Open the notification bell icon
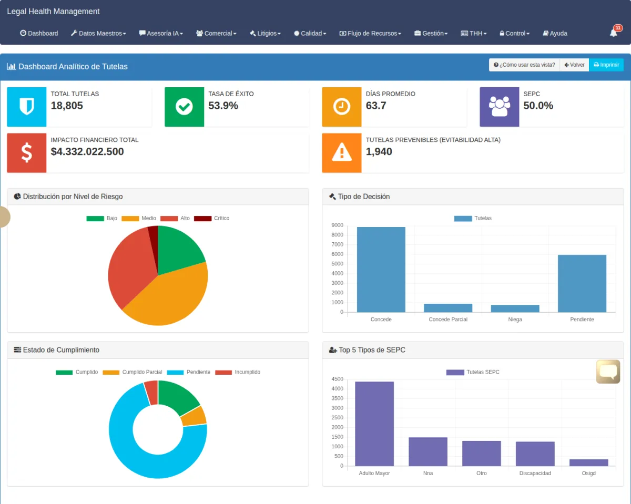The width and height of the screenshot is (631, 504). point(613,33)
